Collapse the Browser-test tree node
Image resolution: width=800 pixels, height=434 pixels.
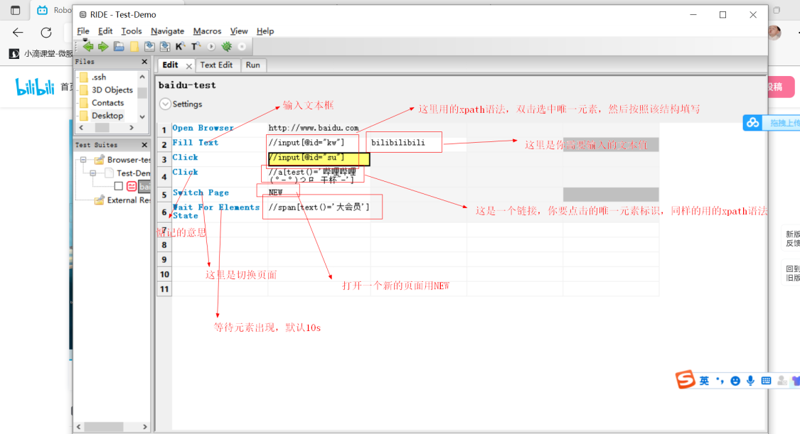83,159
